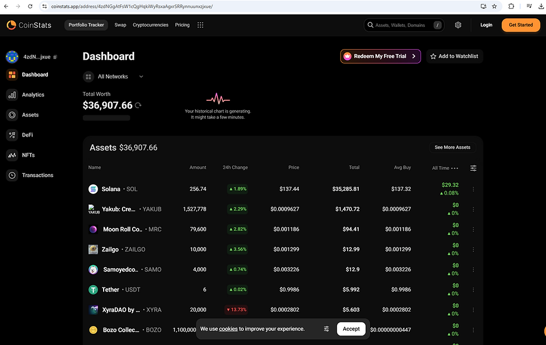Click the Zailgo coin thumbnail

[x=93, y=250]
